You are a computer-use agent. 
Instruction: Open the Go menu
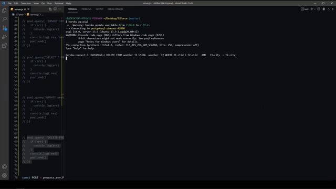[43, 3]
